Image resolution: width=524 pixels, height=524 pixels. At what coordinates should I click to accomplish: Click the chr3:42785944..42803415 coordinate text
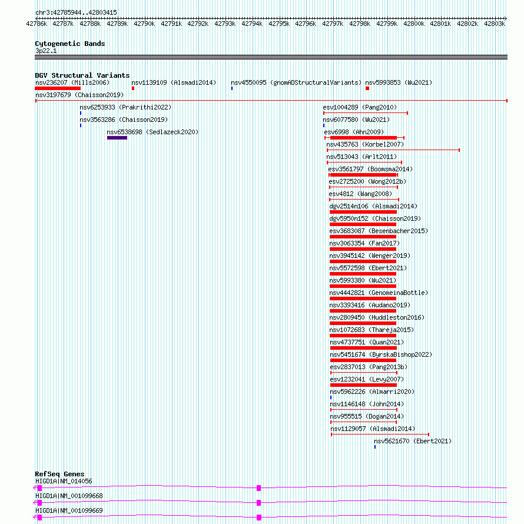pyautogui.click(x=76, y=13)
